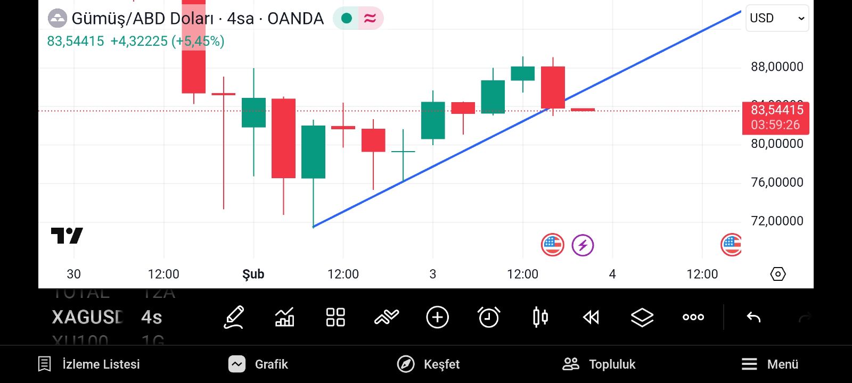The height and width of the screenshot is (383, 852).
Task: Open the Topluluk tab
Action: tap(599, 364)
